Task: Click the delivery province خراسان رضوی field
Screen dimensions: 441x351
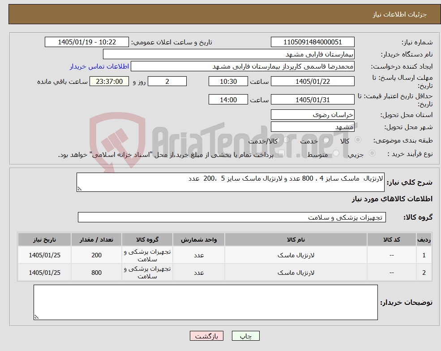Action: (313, 115)
